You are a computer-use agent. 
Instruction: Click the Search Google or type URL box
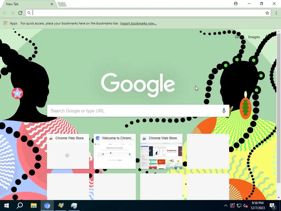point(138,111)
